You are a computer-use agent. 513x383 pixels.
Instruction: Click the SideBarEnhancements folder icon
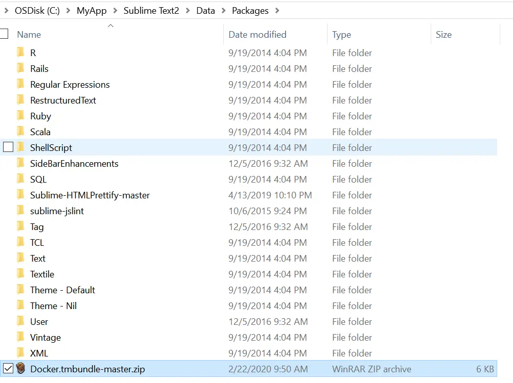pyautogui.click(x=20, y=163)
